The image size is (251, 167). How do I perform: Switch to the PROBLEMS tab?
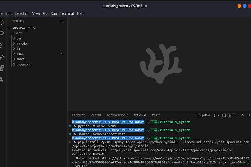[79, 115]
